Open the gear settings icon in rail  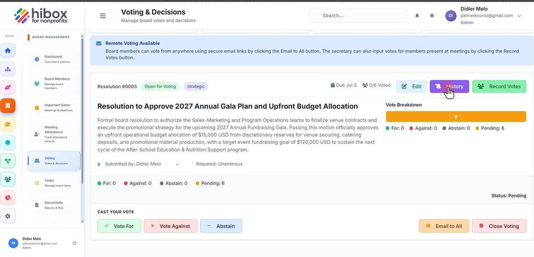click(x=8, y=216)
